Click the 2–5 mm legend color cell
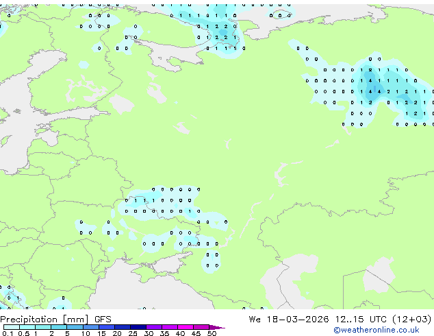Viewport: 434px width, 336px height. tap(59, 327)
